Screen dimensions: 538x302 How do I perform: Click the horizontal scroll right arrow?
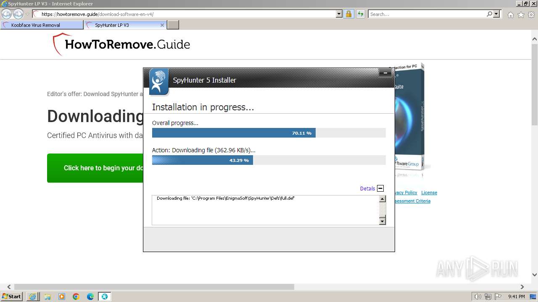(x=522, y=287)
